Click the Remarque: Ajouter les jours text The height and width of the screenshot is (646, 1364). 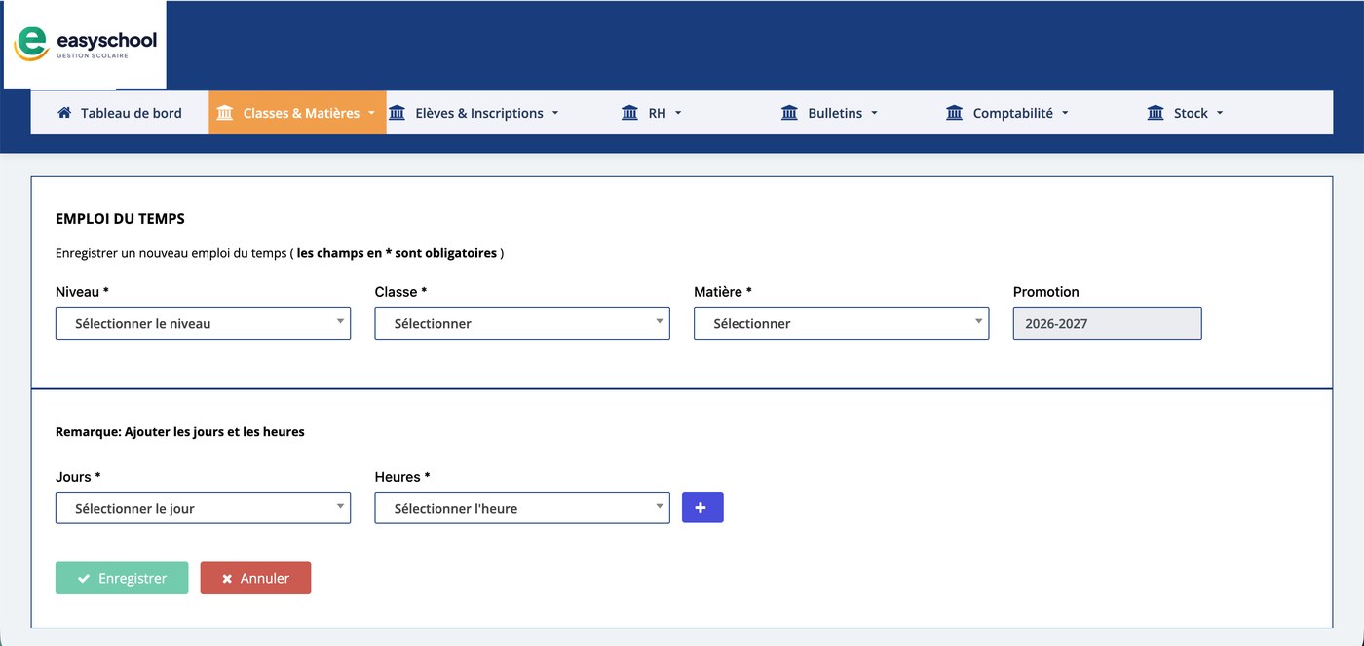point(180,432)
